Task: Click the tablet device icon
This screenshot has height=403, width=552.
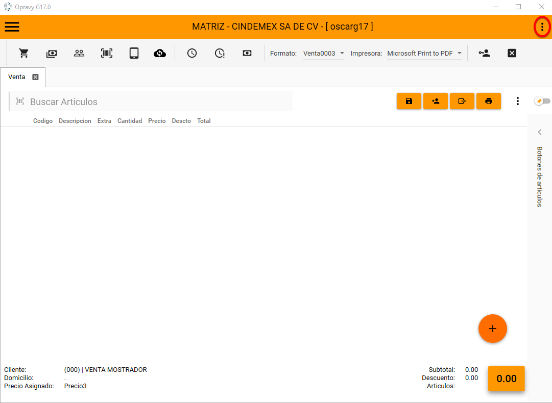Action: [134, 53]
